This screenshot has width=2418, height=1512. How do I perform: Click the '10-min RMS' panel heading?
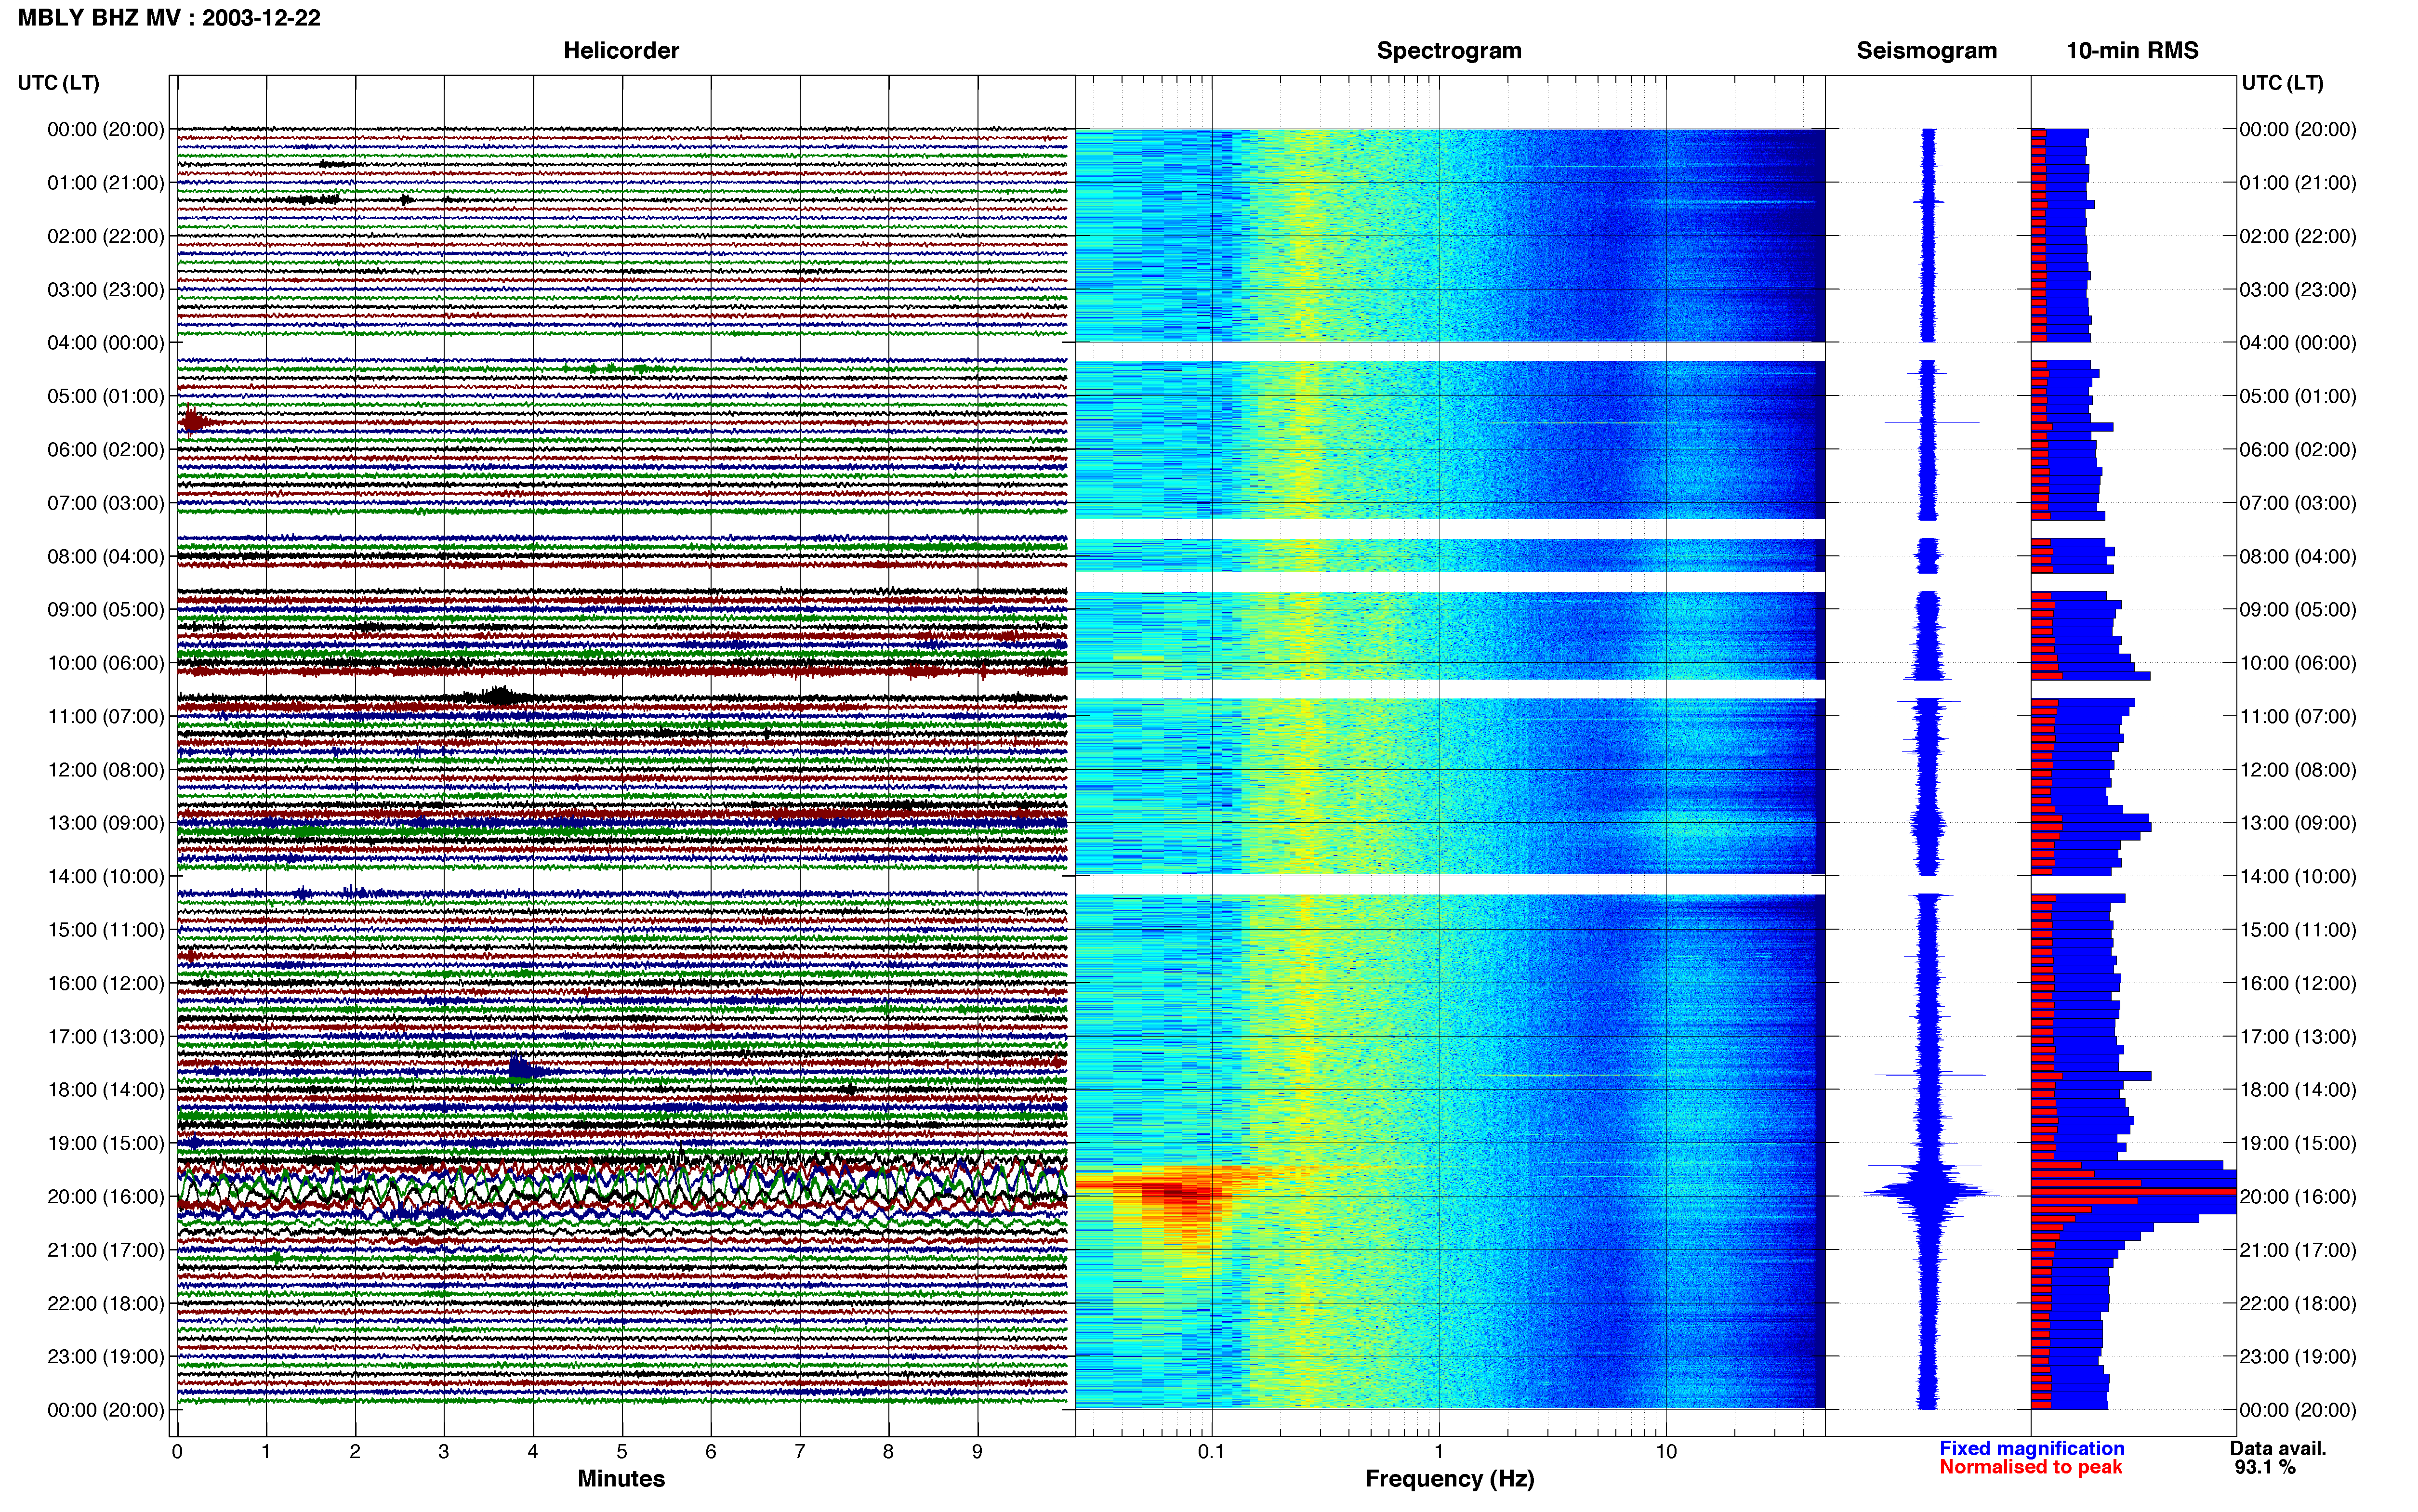point(2132,50)
